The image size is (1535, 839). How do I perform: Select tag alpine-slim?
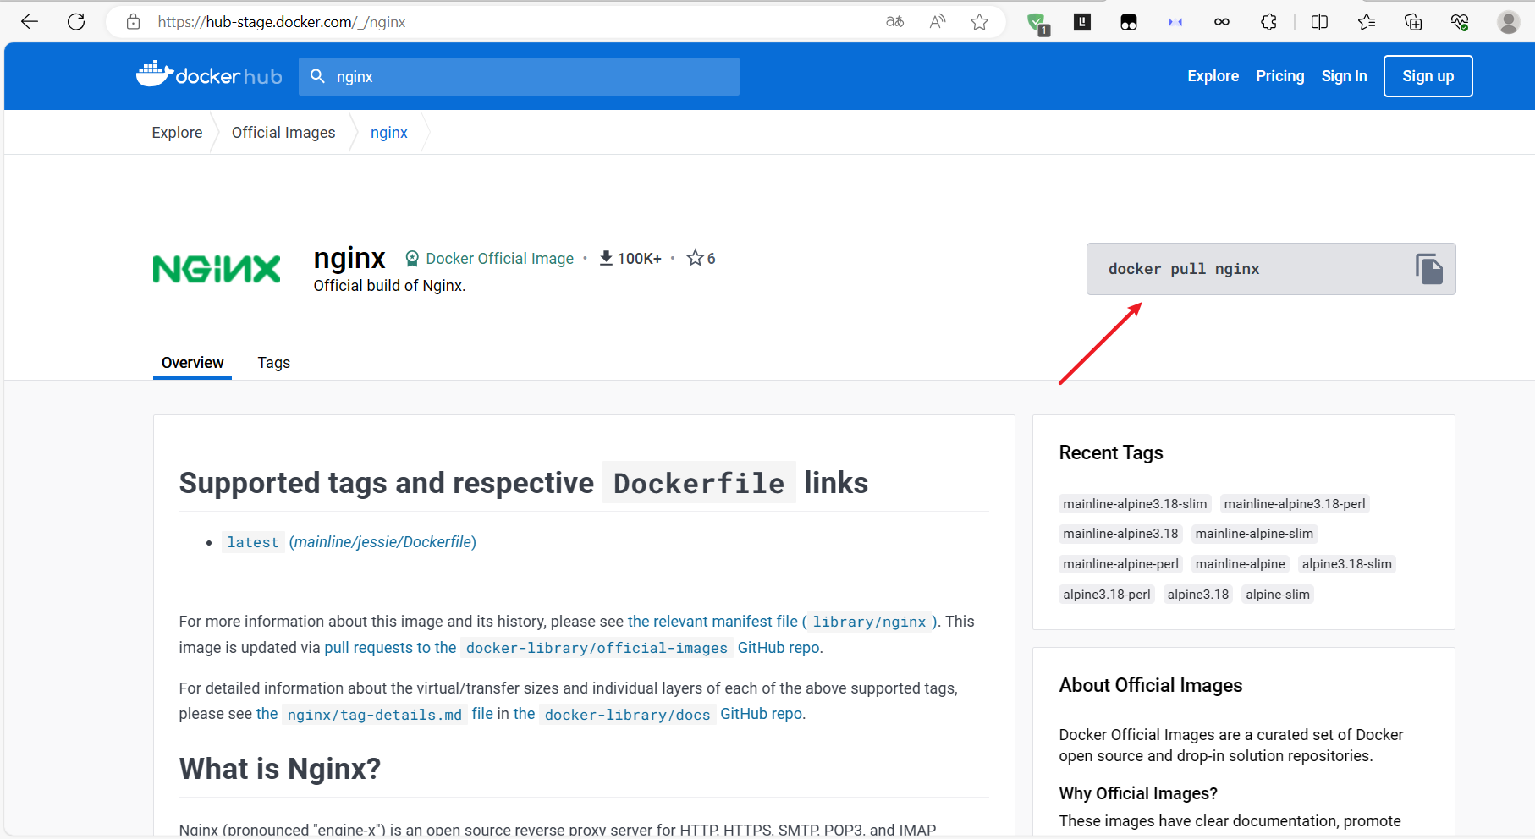point(1277,595)
